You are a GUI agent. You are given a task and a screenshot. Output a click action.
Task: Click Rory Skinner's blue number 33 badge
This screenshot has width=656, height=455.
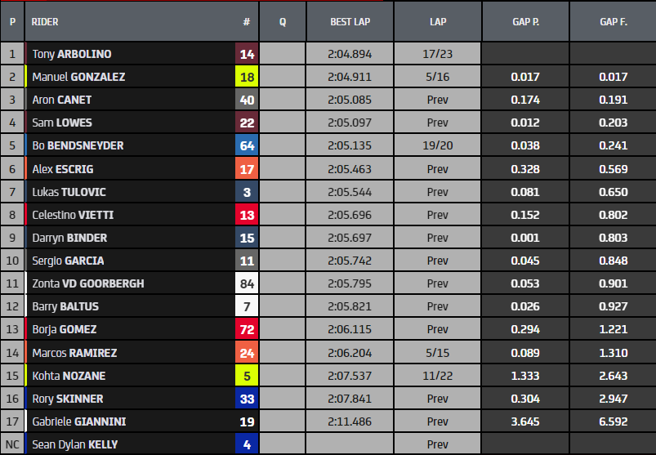pyautogui.click(x=247, y=399)
